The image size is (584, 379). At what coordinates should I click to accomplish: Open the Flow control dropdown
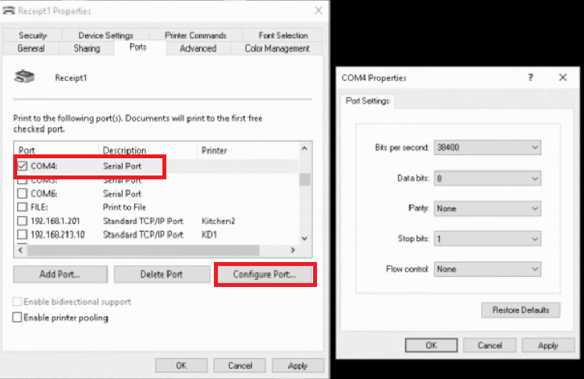487,269
